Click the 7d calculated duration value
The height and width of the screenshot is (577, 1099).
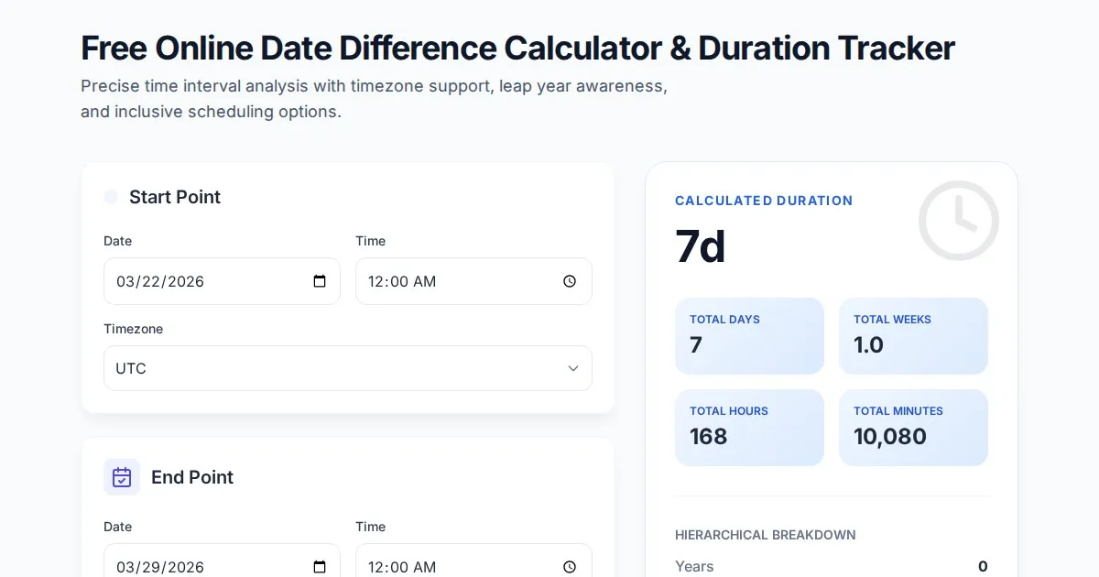[701, 246]
